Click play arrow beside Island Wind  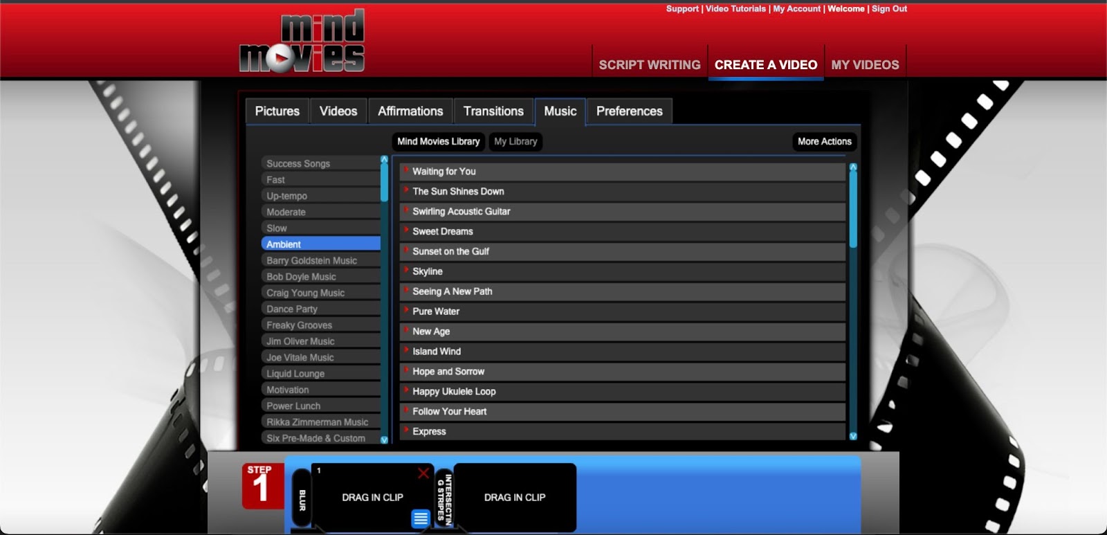(x=407, y=350)
